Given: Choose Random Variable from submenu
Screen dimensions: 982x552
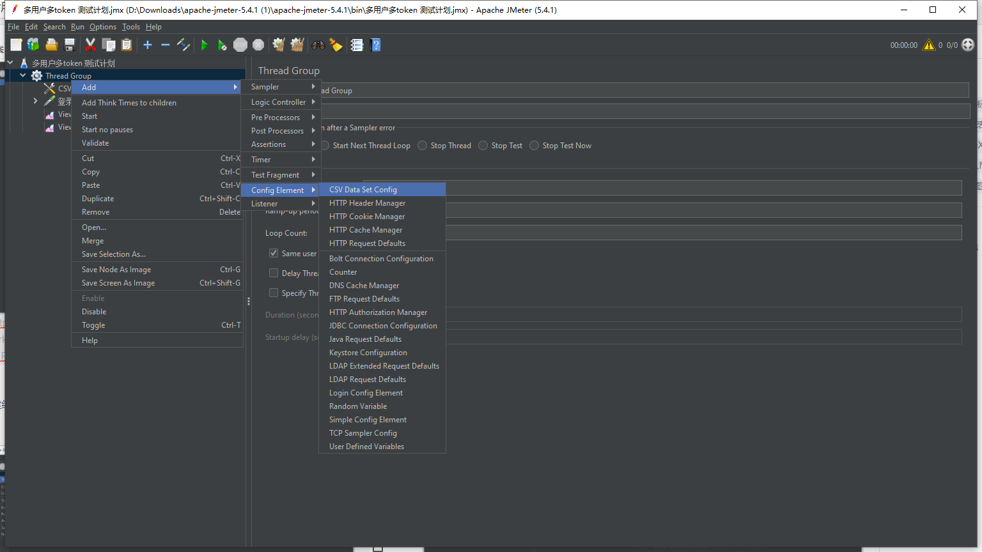Looking at the screenshot, I should pos(382,406).
